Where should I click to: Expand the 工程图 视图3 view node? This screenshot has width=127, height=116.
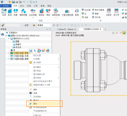pyautogui.click(x=9, y=59)
